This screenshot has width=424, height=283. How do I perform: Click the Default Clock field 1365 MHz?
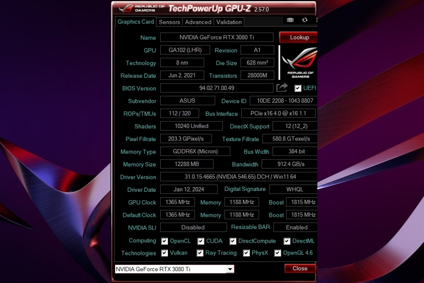(x=177, y=215)
